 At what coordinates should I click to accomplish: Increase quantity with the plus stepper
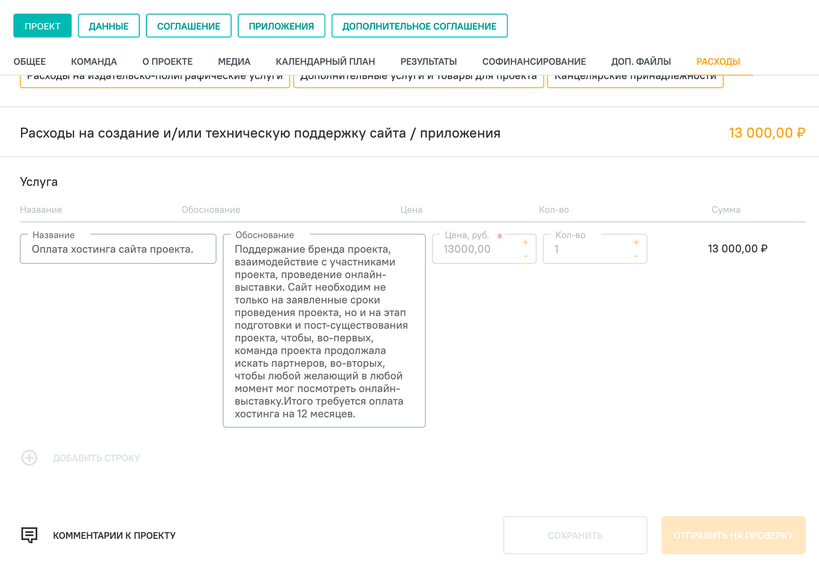point(636,243)
